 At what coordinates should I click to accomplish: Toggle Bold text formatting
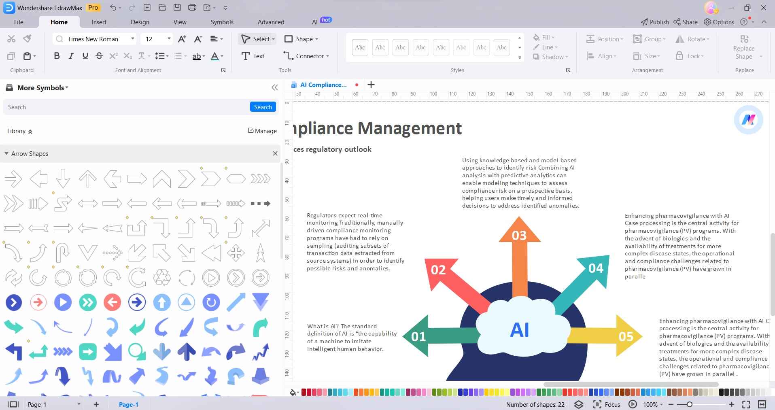(x=57, y=56)
